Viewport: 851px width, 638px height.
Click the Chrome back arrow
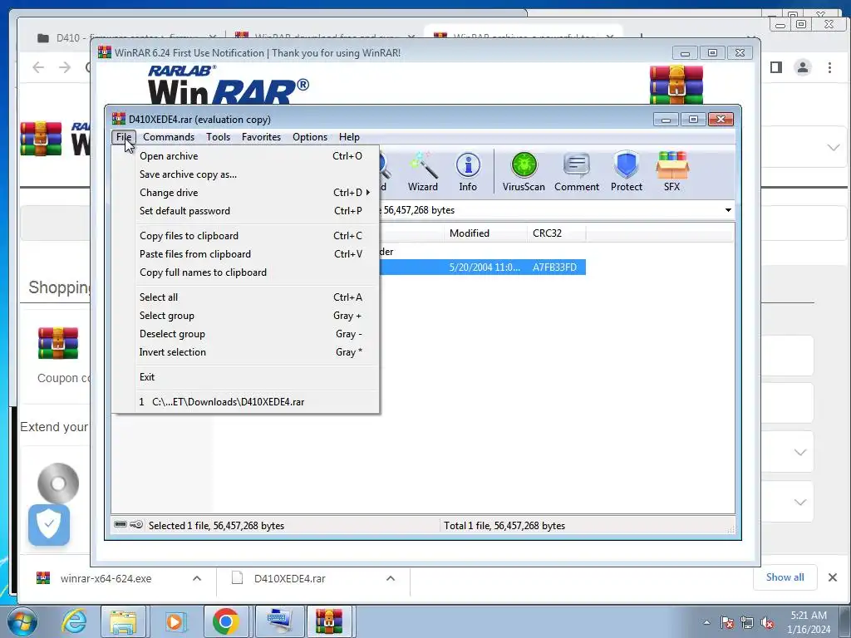pyautogui.click(x=38, y=67)
